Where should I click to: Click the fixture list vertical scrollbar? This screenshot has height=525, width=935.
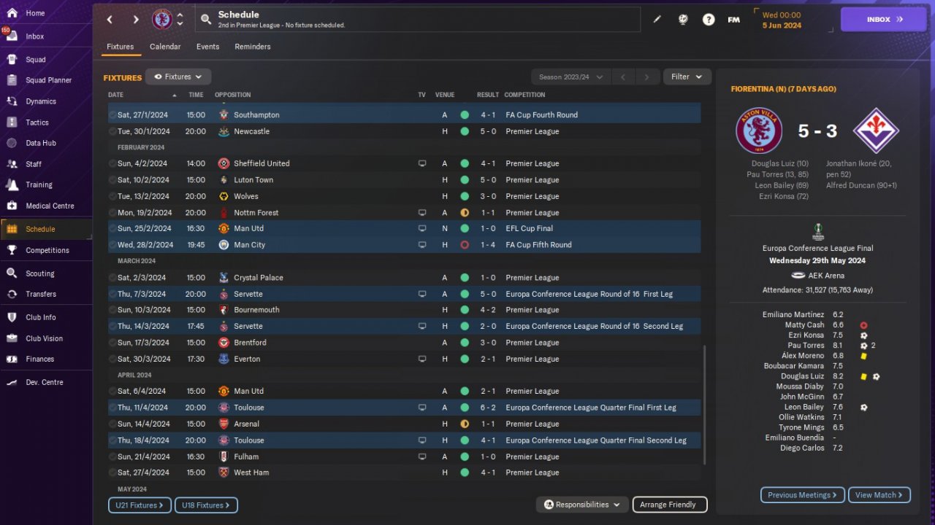704,405
